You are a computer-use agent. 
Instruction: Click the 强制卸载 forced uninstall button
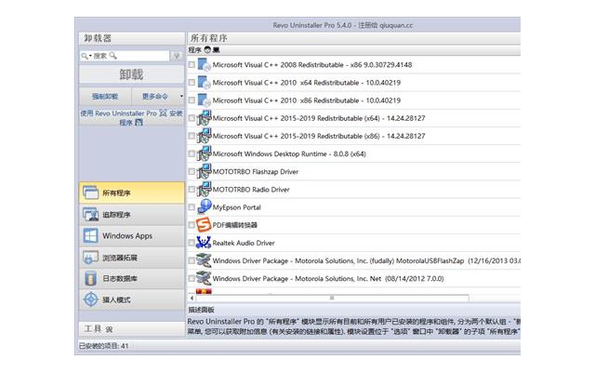click(105, 97)
